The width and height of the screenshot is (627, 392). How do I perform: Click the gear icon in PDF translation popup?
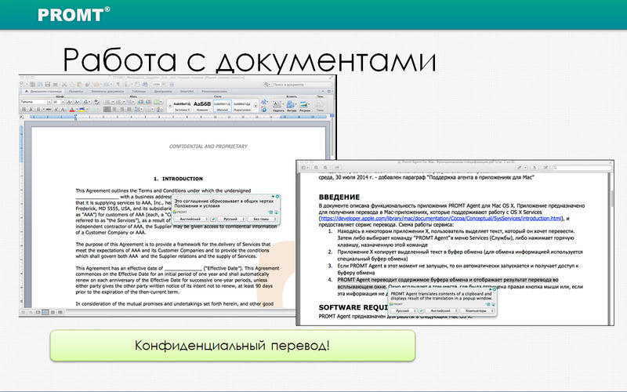(x=495, y=289)
